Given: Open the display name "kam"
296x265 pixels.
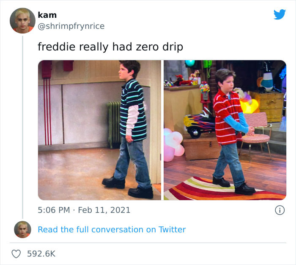Looking at the screenshot, I should pyautogui.click(x=47, y=15).
